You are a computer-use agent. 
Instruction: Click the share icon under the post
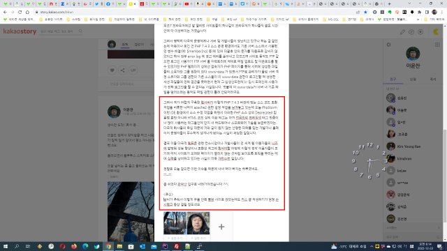[x=123, y=70]
